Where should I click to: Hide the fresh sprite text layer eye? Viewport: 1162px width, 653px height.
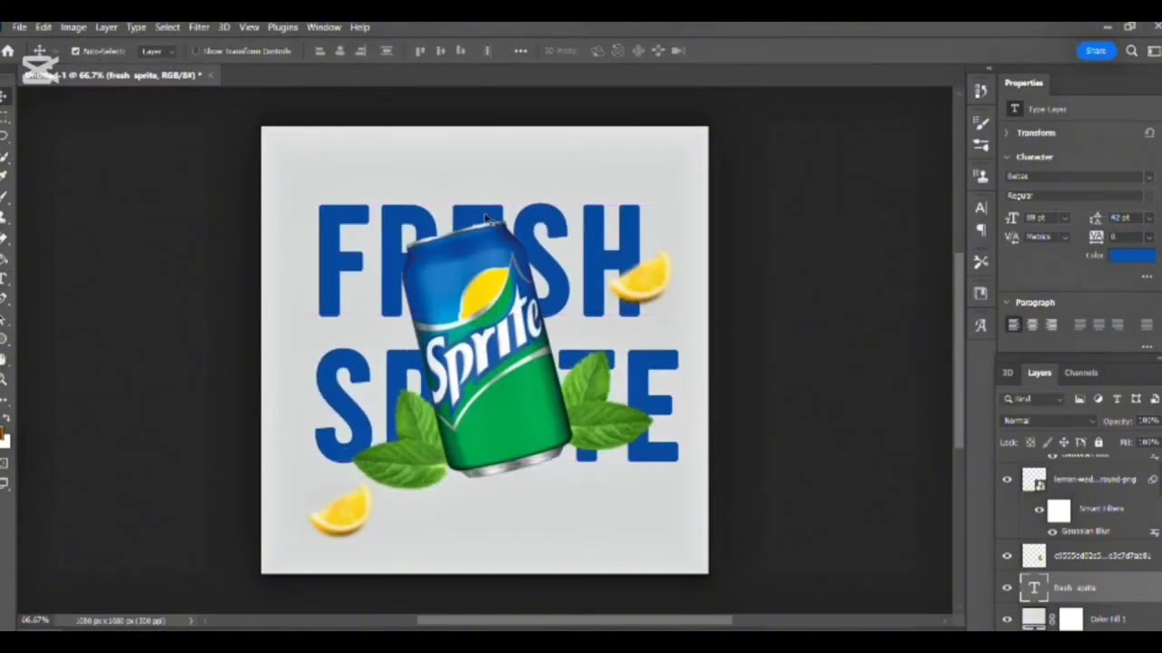(x=1007, y=588)
